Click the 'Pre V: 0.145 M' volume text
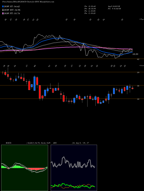The height and width of the screenshot is (191, 144). [114, 9]
